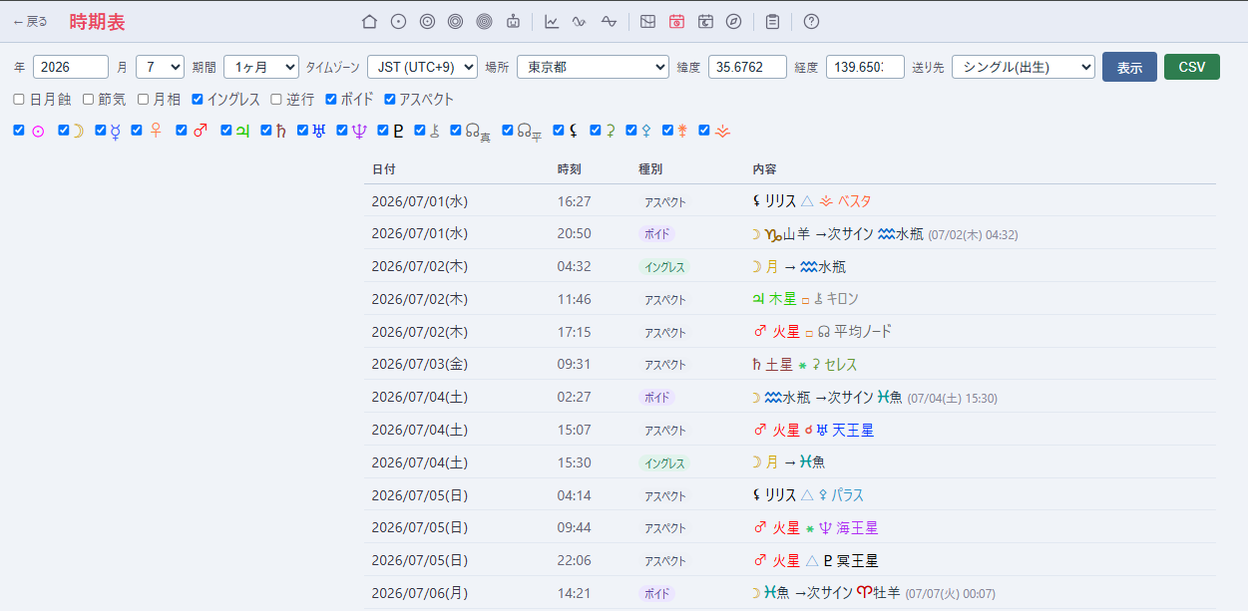Viewport: 1248px width, 611px height.
Task: Enable the 節気 checkbox
Action: (88, 100)
